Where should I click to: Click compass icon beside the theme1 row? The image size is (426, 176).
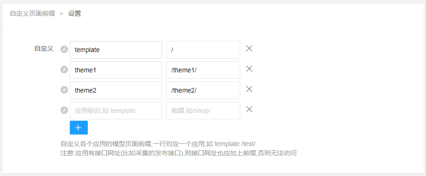64,70
